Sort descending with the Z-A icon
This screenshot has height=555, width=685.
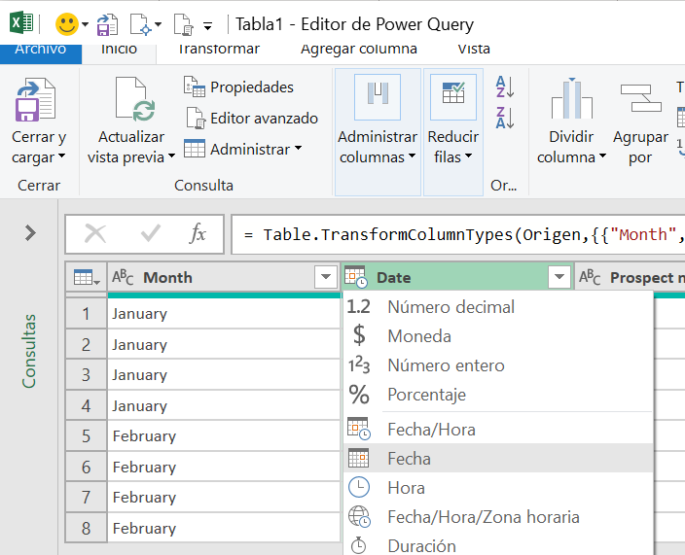pyautogui.click(x=505, y=118)
